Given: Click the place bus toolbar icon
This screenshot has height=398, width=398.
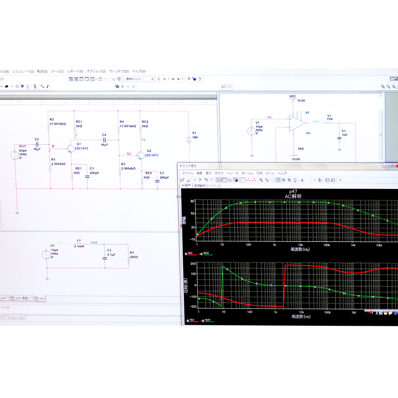Looking at the screenshot, I should [47, 87].
